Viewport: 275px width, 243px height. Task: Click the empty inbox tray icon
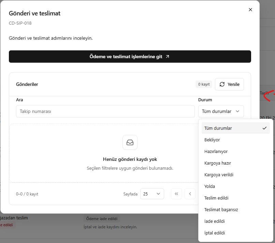click(x=130, y=142)
